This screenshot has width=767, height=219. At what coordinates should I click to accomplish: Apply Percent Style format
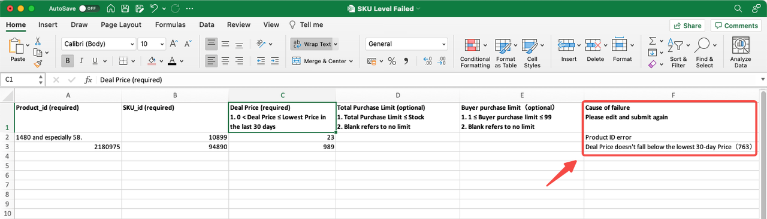(392, 61)
